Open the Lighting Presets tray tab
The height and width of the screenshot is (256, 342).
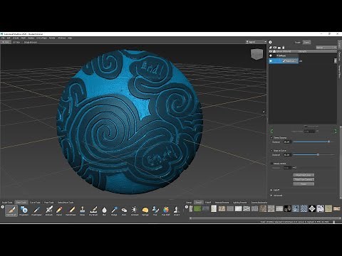[x=239, y=203]
